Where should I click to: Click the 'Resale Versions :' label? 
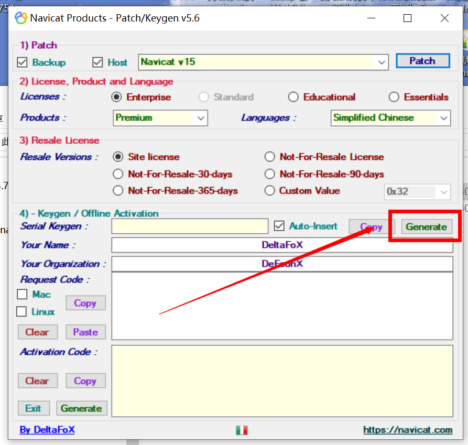click(x=59, y=157)
